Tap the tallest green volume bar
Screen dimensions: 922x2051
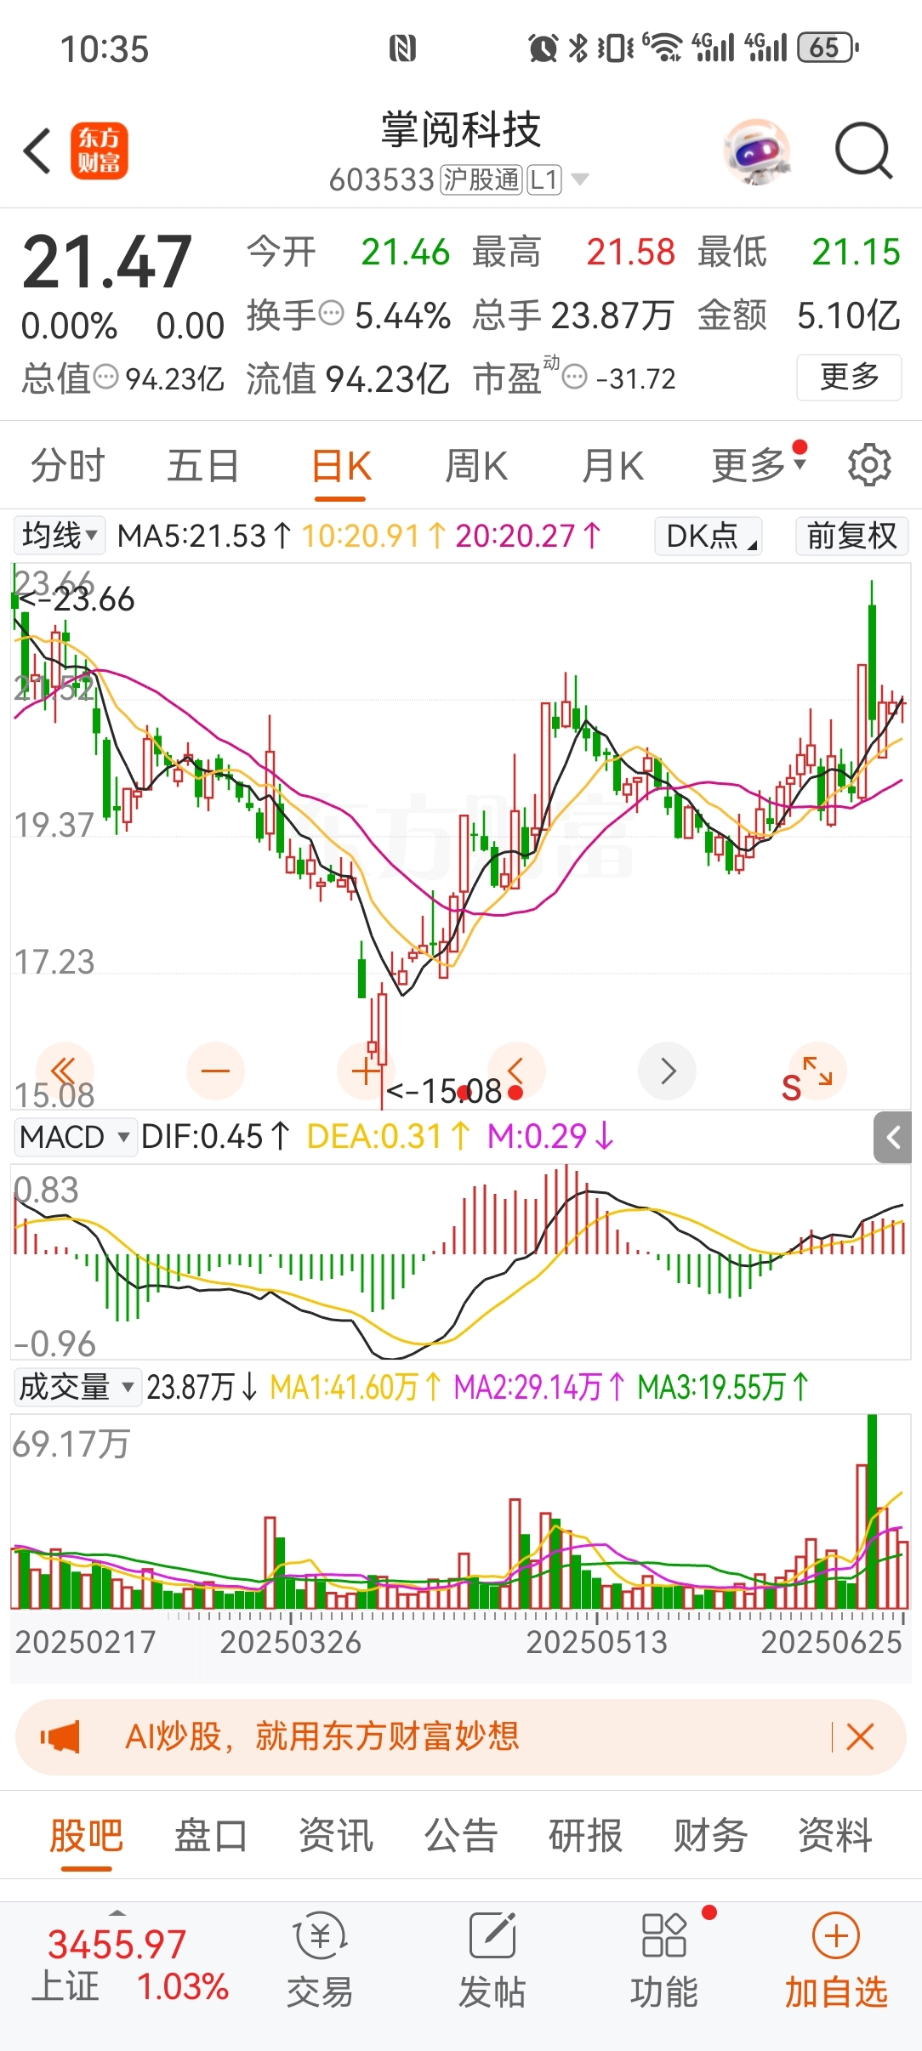click(872, 1511)
